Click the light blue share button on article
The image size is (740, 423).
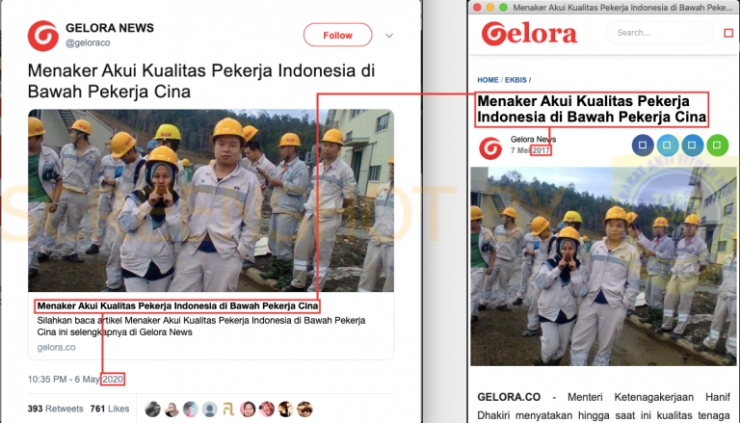pyautogui.click(x=668, y=145)
